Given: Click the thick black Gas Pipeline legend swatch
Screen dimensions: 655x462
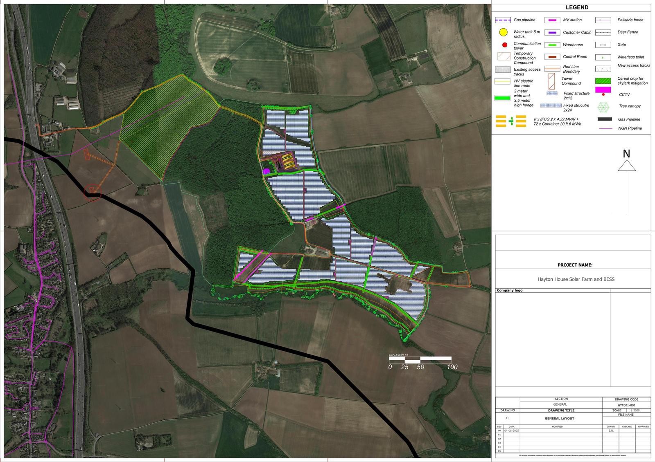Looking at the screenshot, I should [605, 119].
